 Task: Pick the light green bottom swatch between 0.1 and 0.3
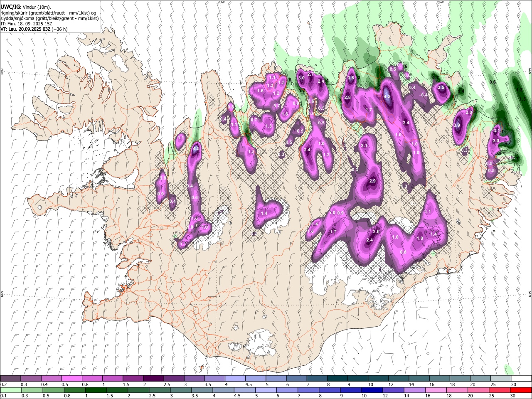(10, 390)
